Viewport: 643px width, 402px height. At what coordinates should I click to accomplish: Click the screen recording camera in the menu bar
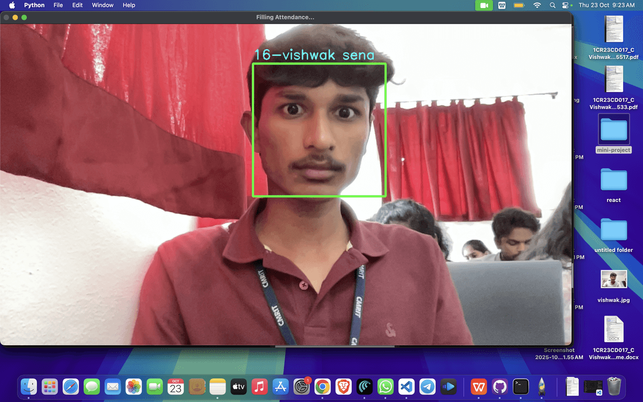click(x=483, y=5)
